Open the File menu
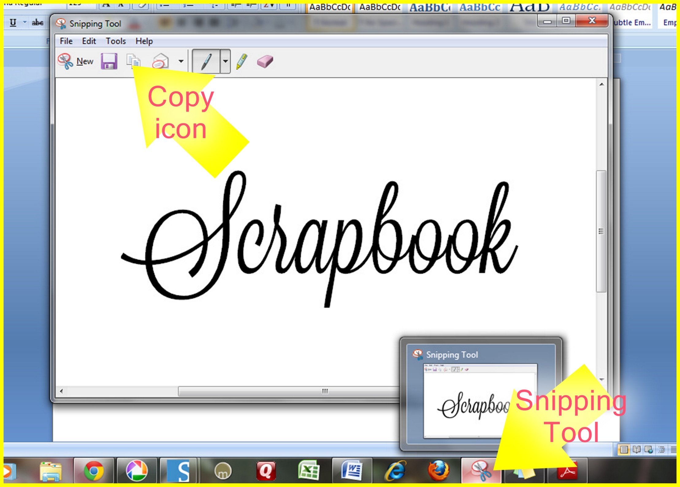This screenshot has height=487, width=680. coord(66,41)
